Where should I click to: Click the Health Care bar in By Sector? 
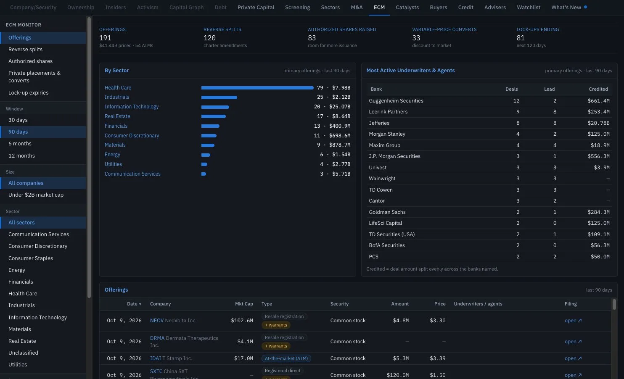tap(257, 88)
